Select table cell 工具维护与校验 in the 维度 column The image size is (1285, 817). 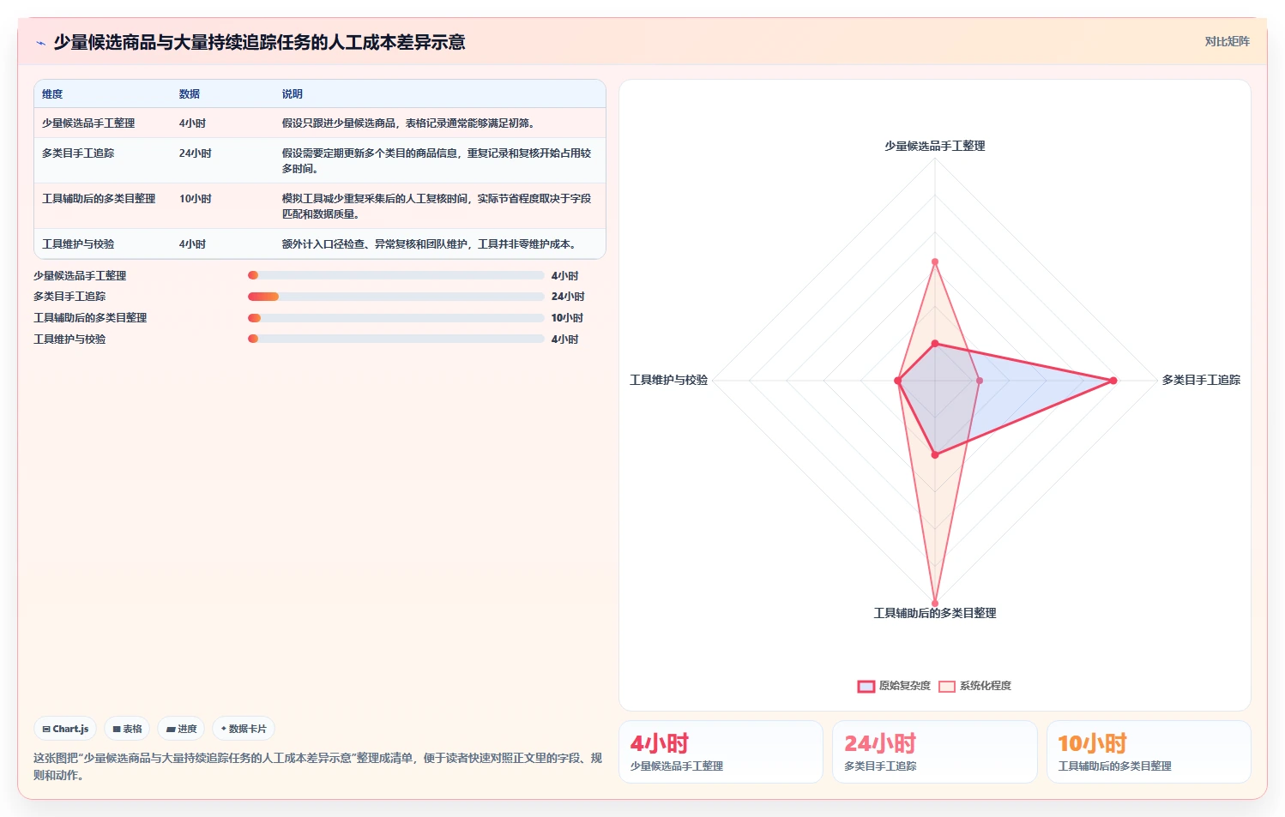78,244
